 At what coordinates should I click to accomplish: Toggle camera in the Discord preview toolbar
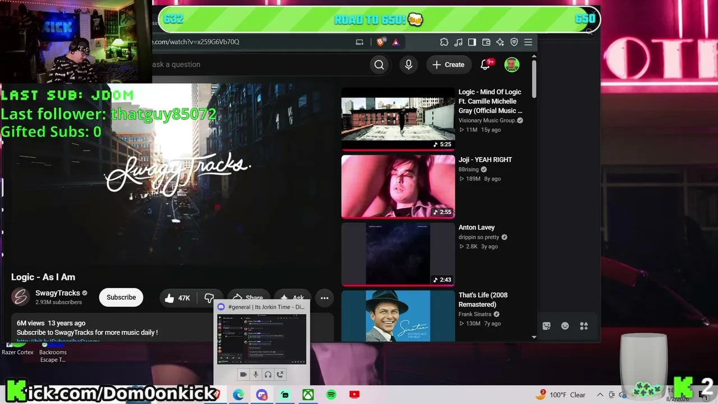tap(243, 374)
